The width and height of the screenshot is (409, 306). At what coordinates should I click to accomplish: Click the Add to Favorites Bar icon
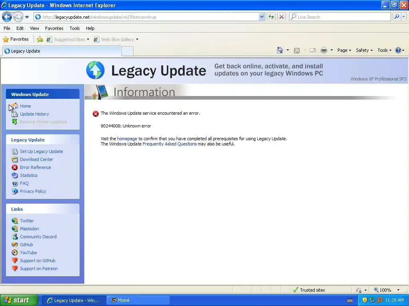(40, 39)
